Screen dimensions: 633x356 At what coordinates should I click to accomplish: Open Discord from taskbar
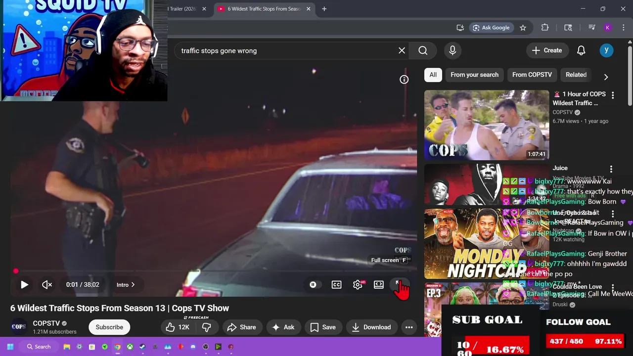click(193, 347)
